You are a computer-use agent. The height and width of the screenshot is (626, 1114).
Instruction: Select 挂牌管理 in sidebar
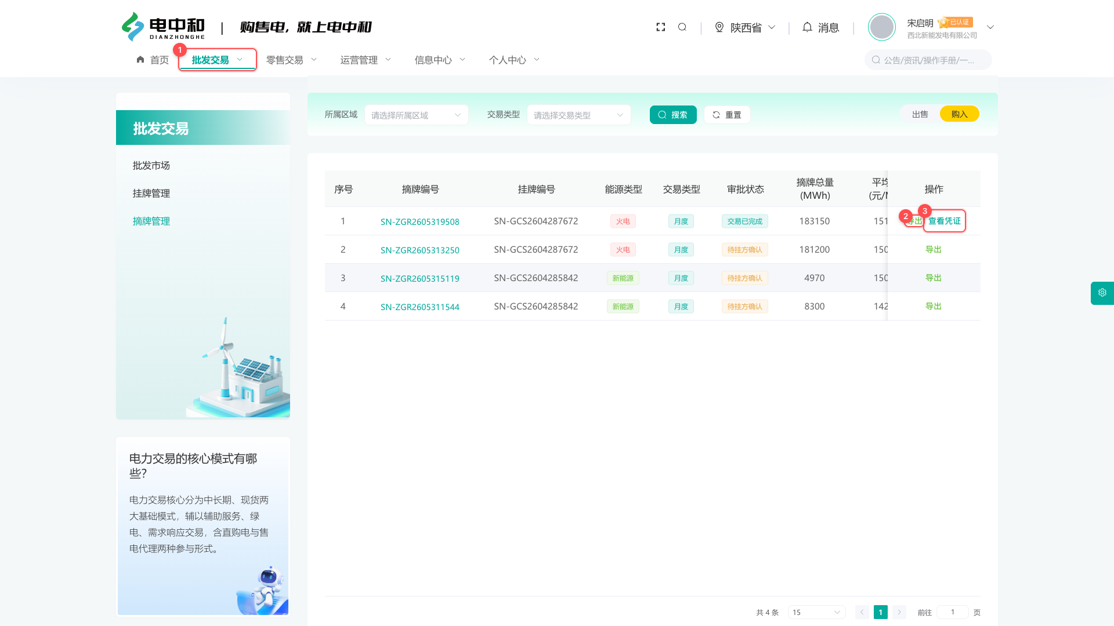click(x=151, y=194)
